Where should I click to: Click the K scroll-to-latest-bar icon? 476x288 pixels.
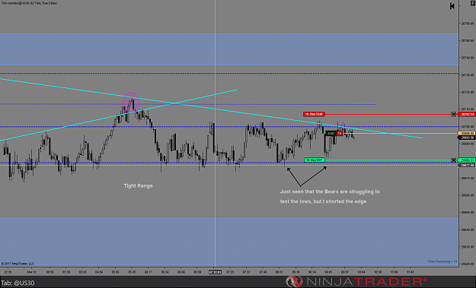tap(452, 6)
